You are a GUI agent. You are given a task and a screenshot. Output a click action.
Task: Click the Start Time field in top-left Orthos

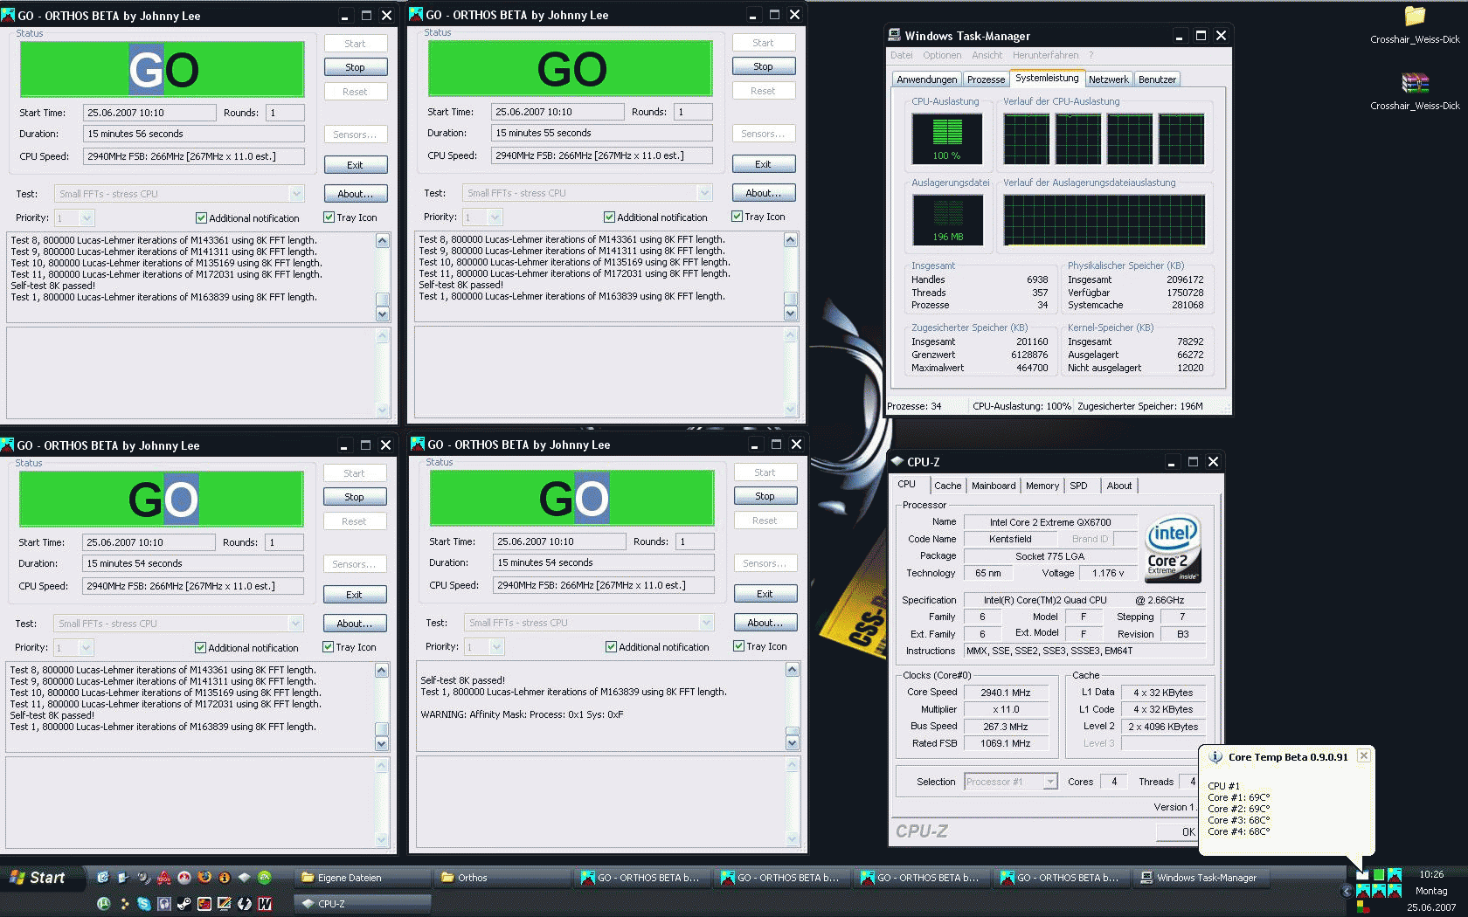[x=149, y=113]
